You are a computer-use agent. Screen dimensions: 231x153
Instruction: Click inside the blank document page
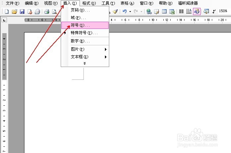click(x=128, y=93)
